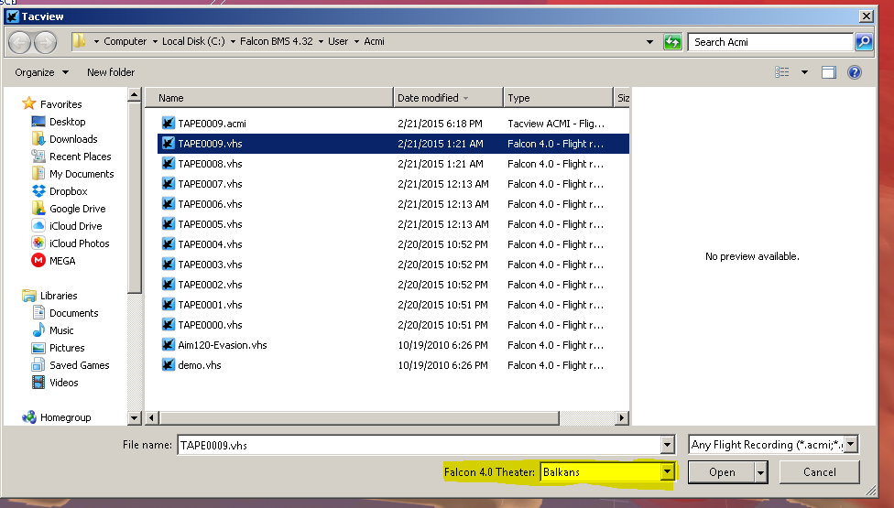Expand the view options arrow
This screenshot has width=894, height=508.
(x=804, y=72)
